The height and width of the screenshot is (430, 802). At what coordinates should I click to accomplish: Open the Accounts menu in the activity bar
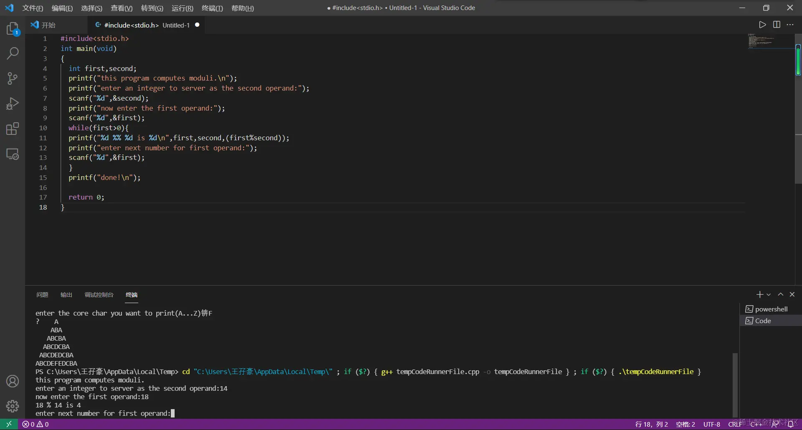click(x=13, y=381)
